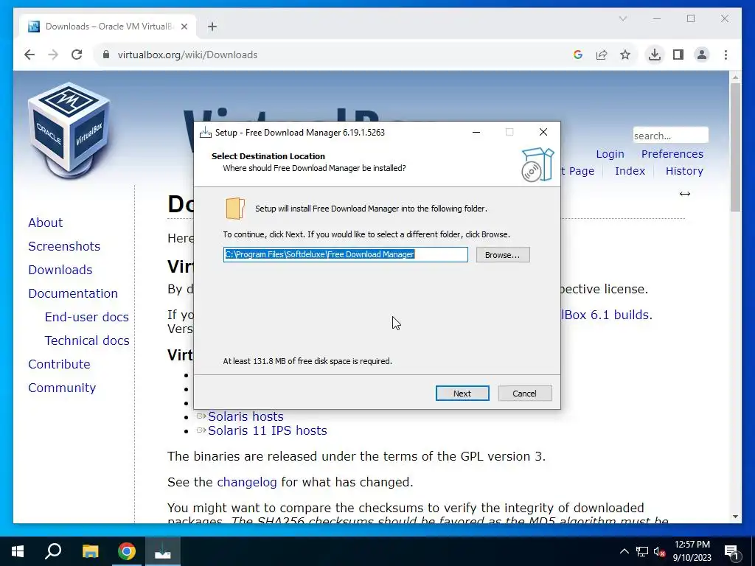
Task: Reload the VirtualBox downloads page
Action: (x=77, y=55)
